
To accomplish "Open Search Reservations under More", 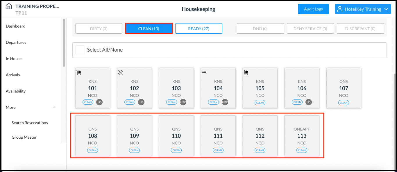I will pyautogui.click(x=29, y=123).
